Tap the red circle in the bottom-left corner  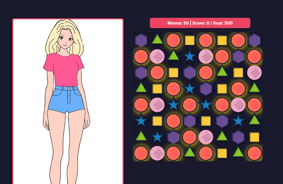coord(141,153)
